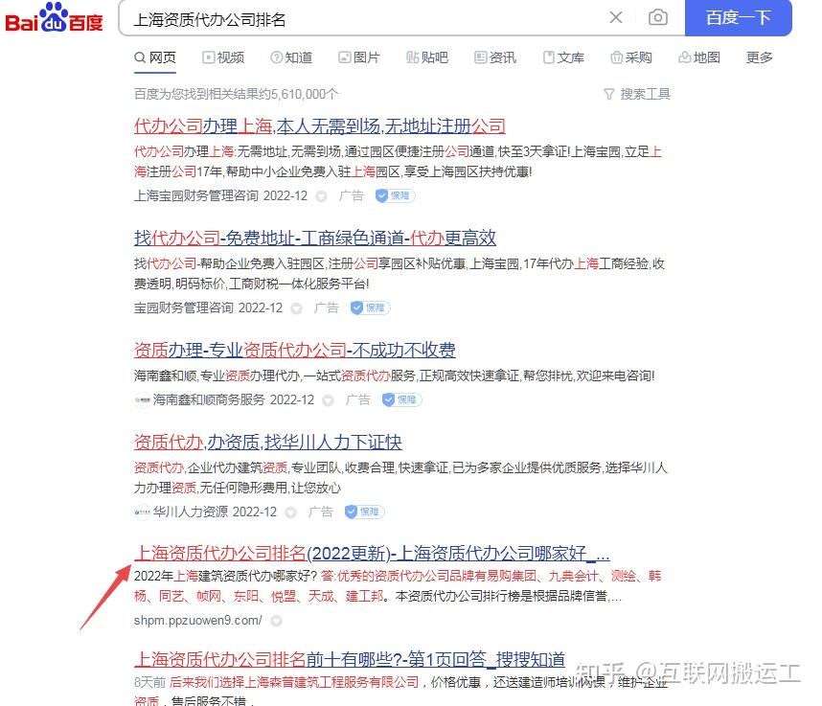This screenshot has width=822, height=706.
Task: Open result 找代办公司-免费地址-工商绿色通道
Action: (x=315, y=239)
